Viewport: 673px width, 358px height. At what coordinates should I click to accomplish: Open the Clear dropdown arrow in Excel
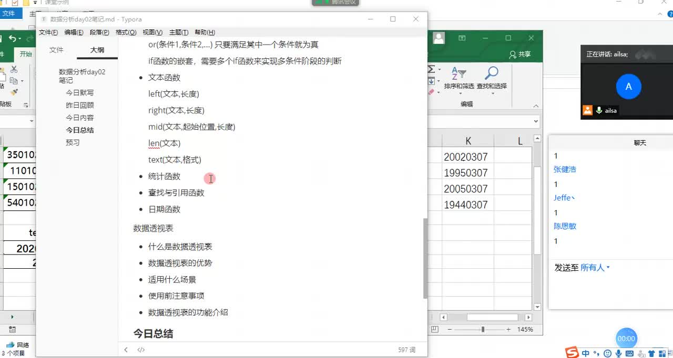pyautogui.click(x=439, y=93)
